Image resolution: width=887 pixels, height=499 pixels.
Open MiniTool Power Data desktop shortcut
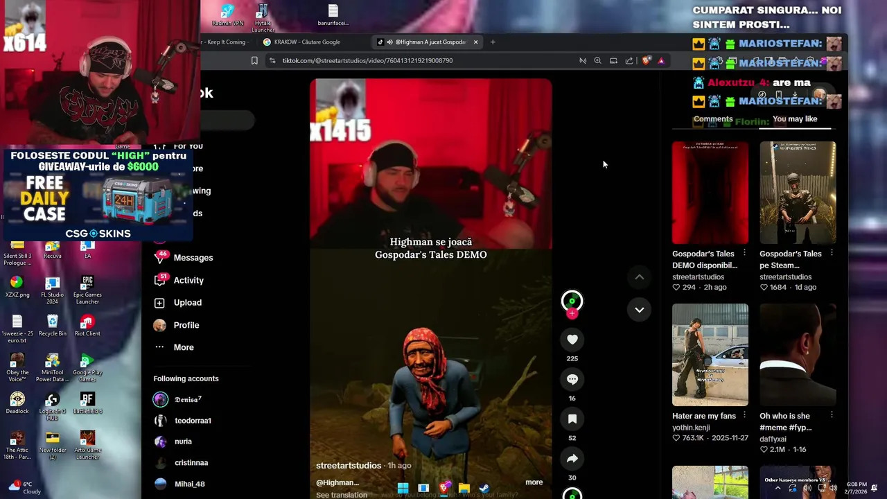[52, 368]
